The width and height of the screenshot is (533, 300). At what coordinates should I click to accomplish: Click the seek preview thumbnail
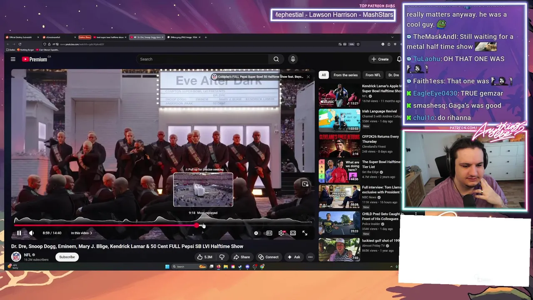click(203, 190)
